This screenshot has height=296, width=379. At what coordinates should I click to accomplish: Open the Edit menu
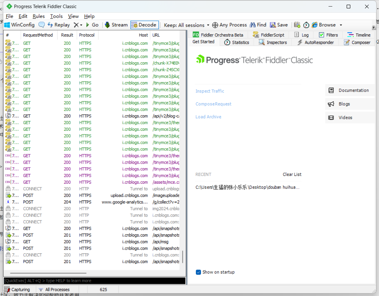pyautogui.click(x=23, y=16)
